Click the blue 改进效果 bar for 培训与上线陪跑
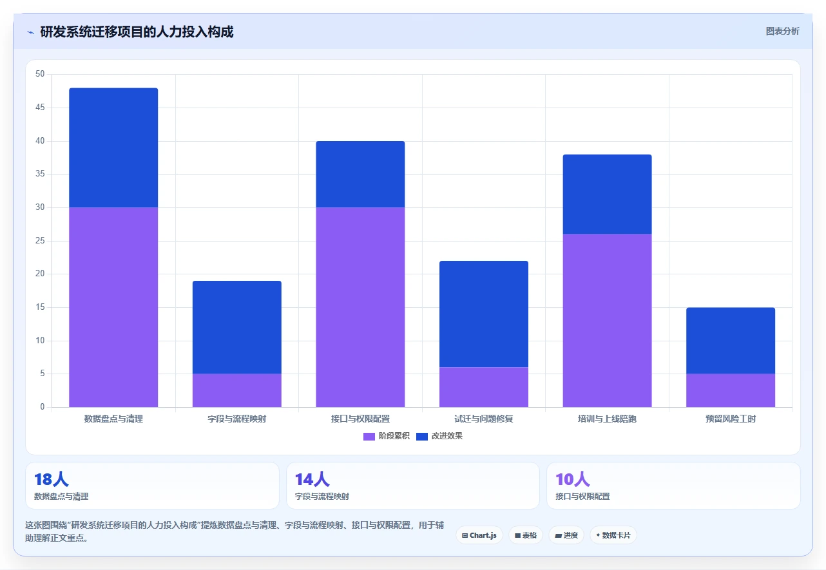Screen dimensions: 826x570 (607, 194)
